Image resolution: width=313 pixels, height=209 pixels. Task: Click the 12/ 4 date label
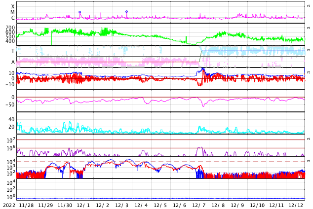(x=141, y=206)
